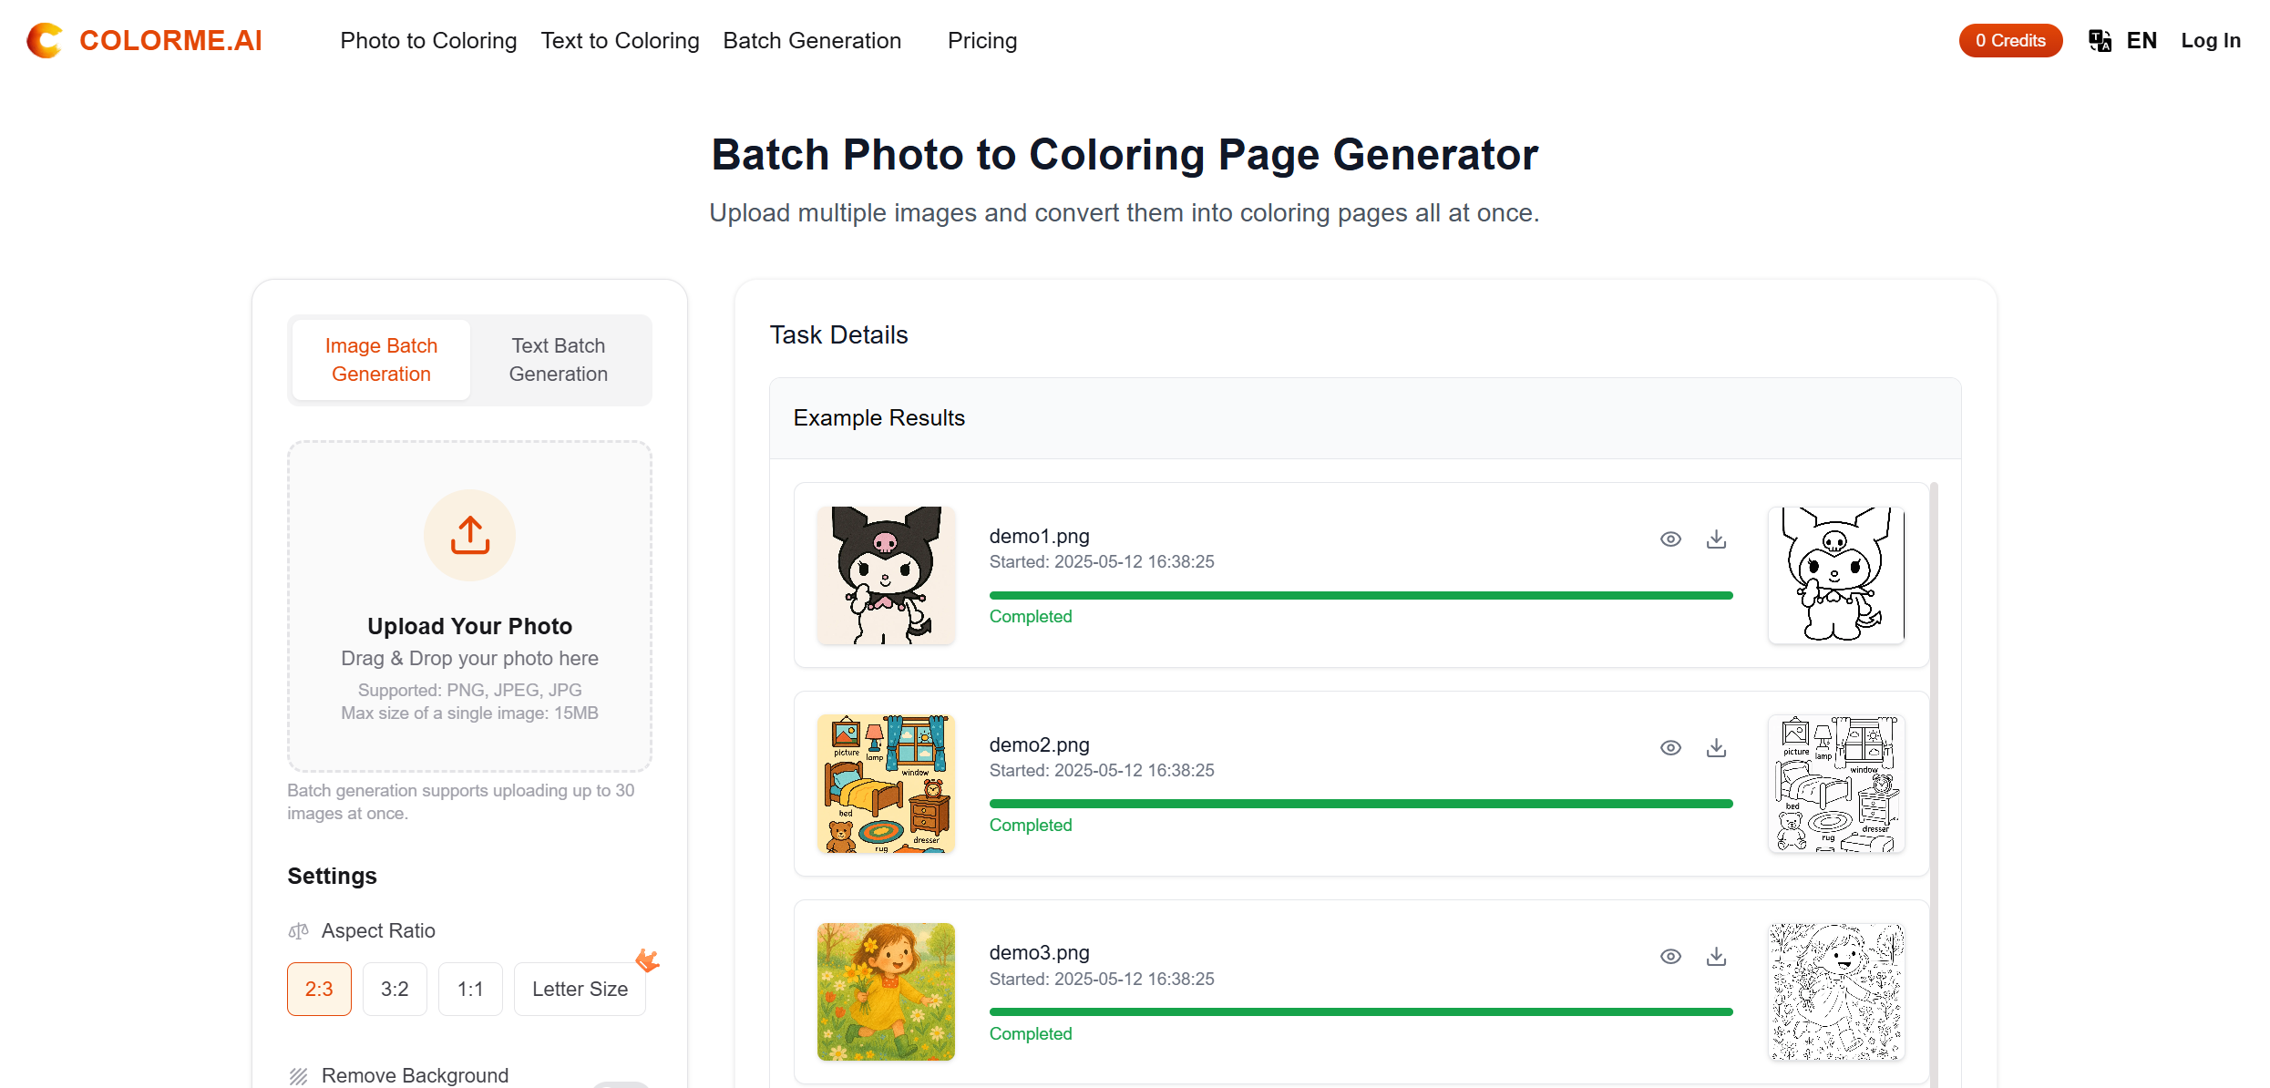This screenshot has height=1088, width=2270.
Task: Click the 0 Credits button
Action: tap(2010, 40)
